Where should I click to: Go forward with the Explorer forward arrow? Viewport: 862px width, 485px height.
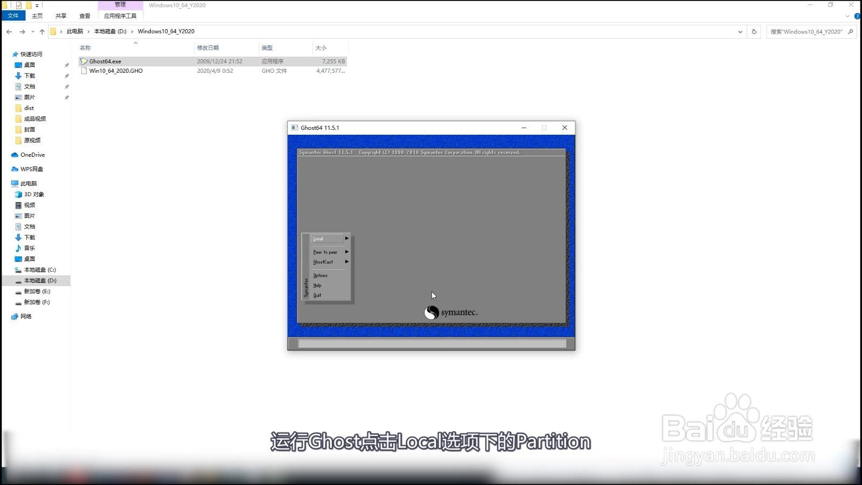pos(22,32)
